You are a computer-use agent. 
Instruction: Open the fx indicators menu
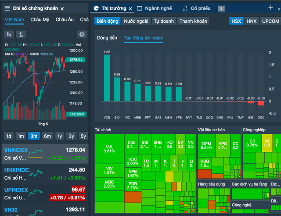(x=21, y=34)
